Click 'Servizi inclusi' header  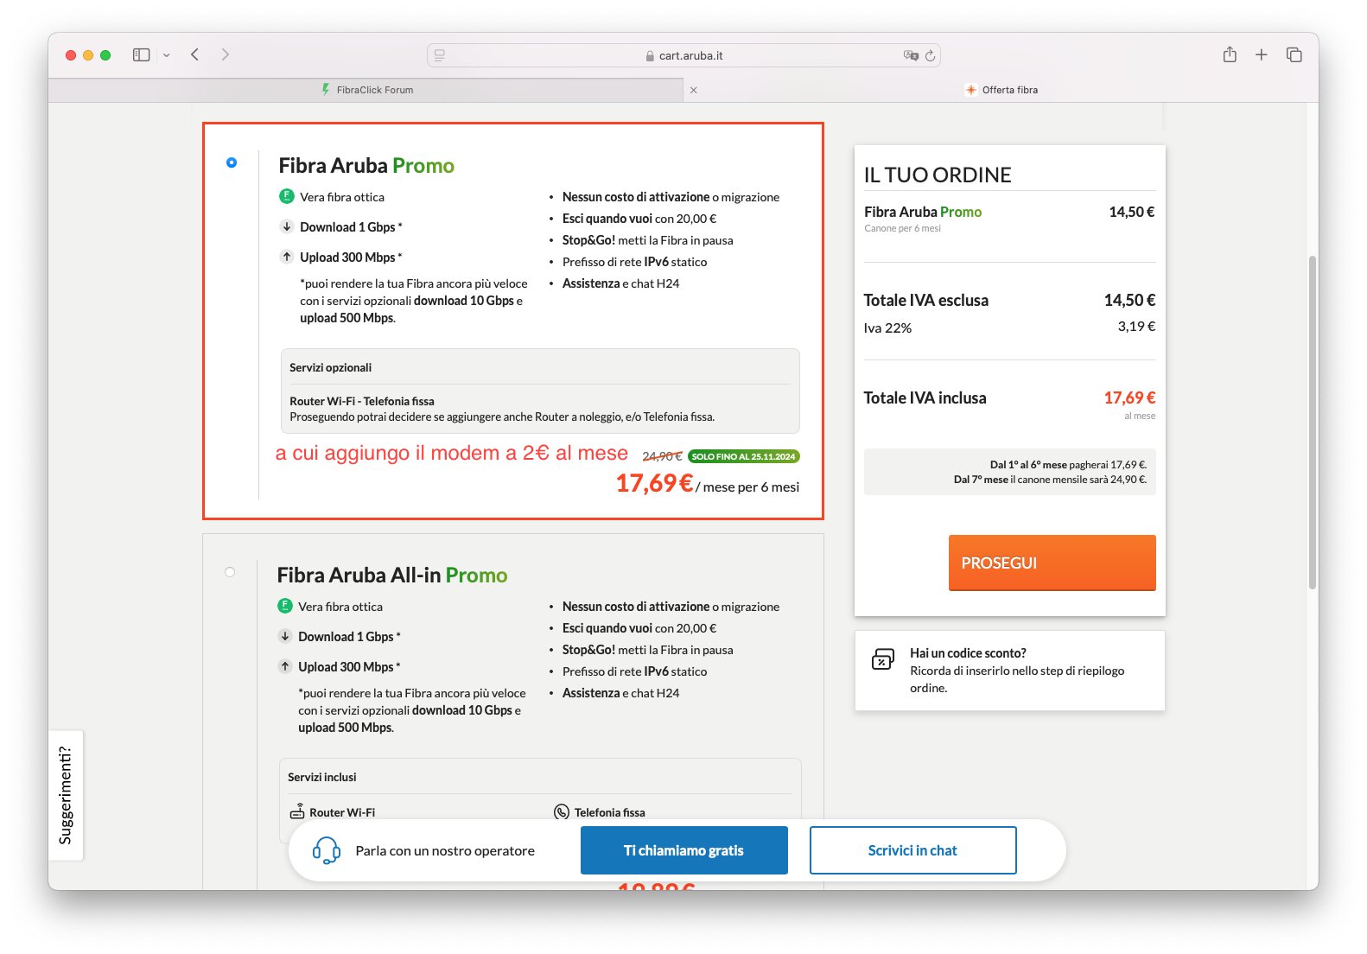[x=322, y=777]
